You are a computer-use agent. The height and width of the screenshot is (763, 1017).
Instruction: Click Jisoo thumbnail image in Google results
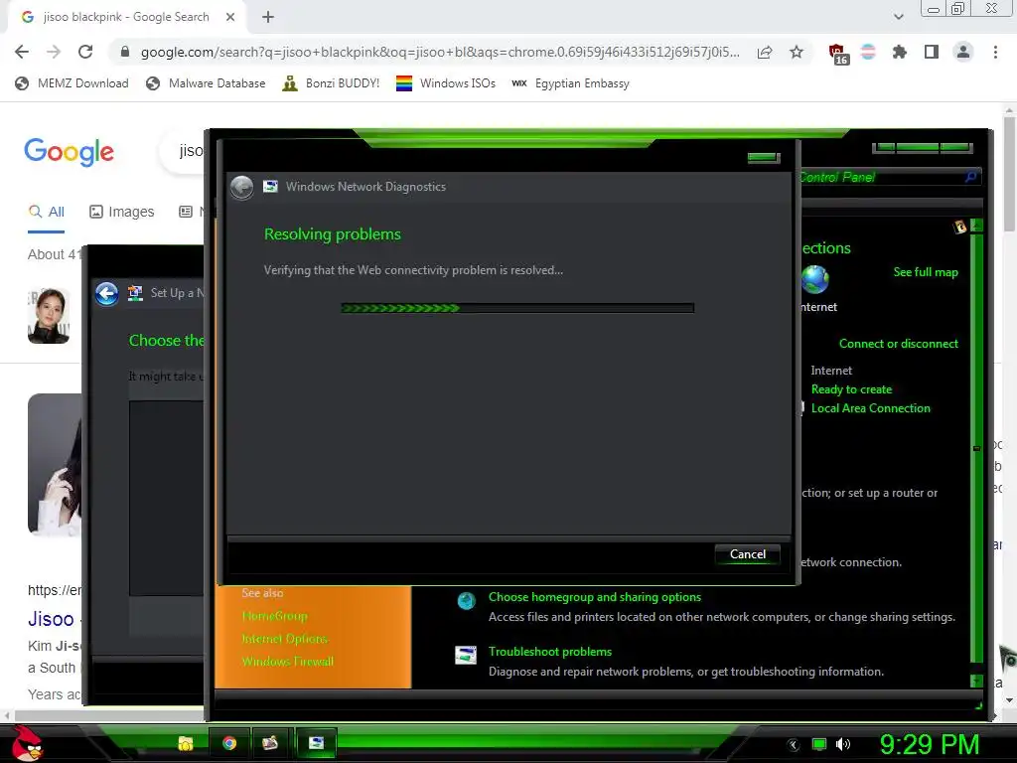[x=49, y=316]
